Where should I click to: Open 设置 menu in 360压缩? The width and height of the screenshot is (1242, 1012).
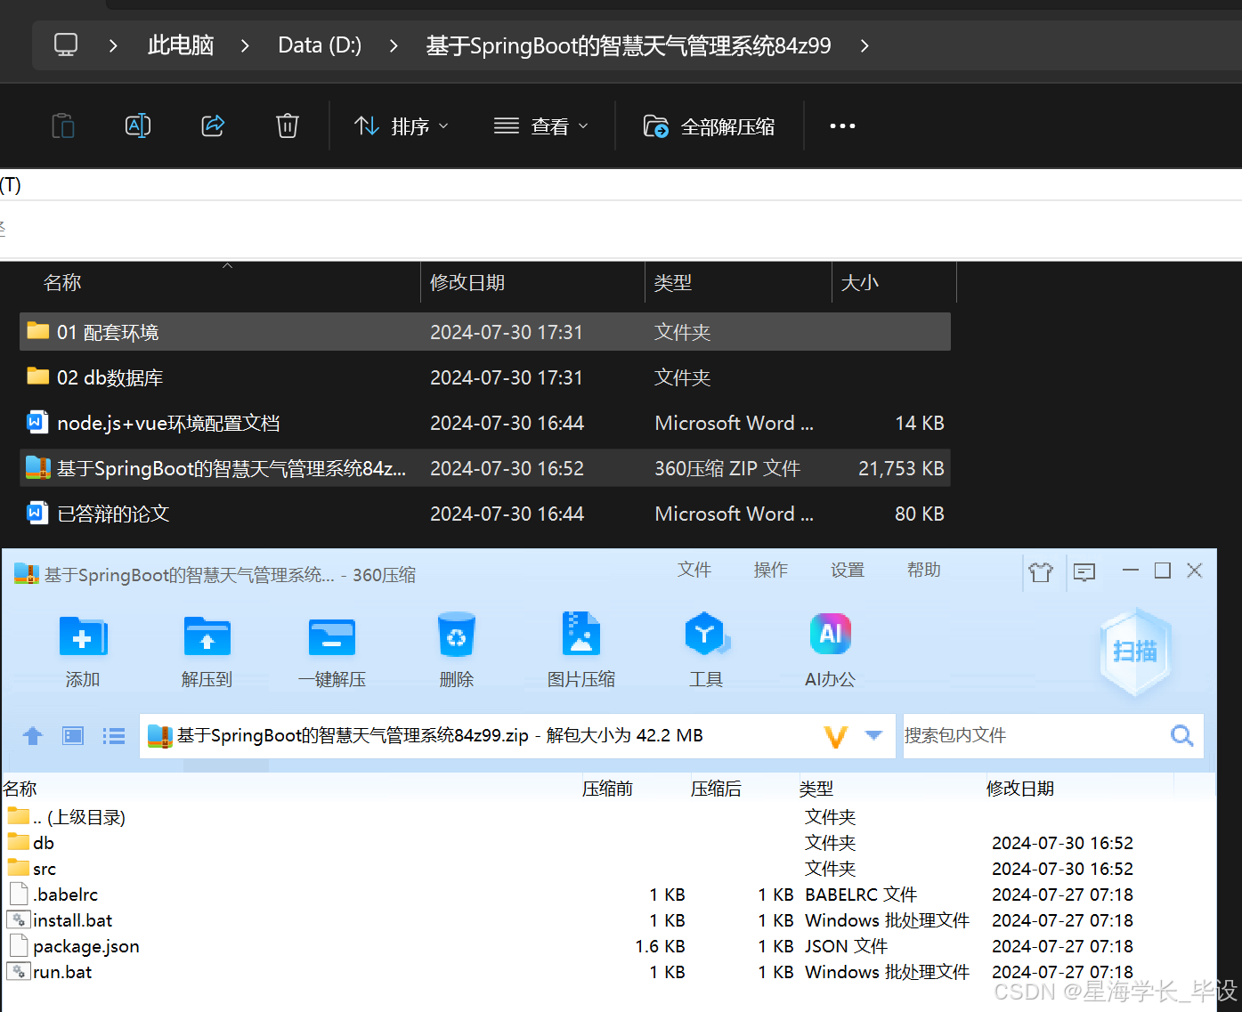click(x=848, y=570)
